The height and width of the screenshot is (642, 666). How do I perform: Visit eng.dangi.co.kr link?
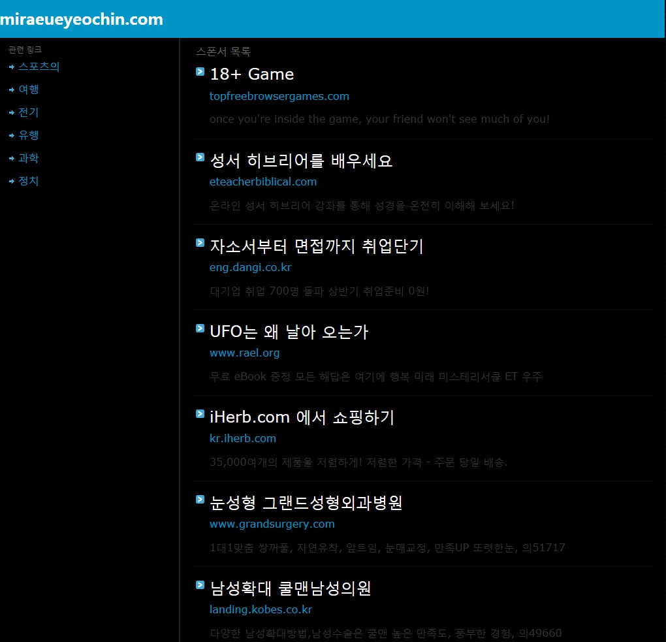coord(250,267)
